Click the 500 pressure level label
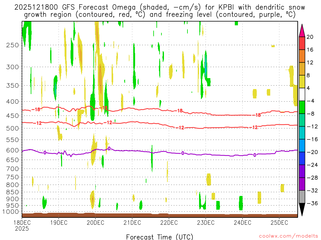Screen dimensions: 321x240 tap(13, 128)
